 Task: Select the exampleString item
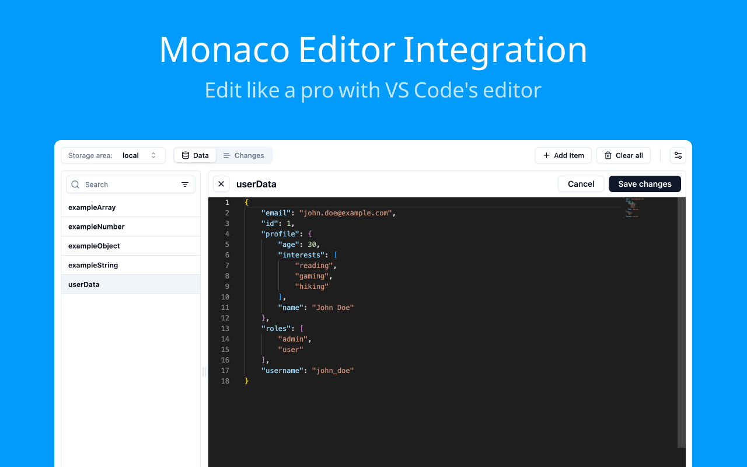(131, 265)
